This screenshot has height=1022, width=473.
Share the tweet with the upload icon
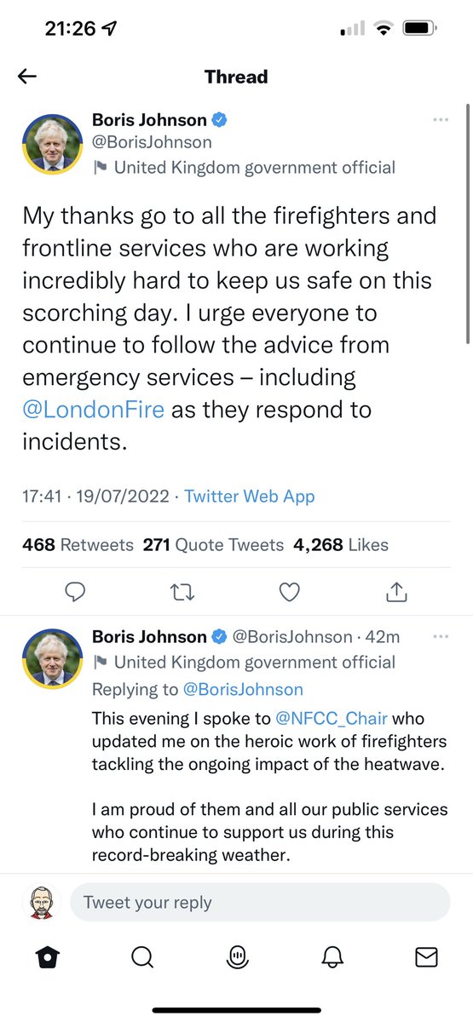click(x=398, y=590)
